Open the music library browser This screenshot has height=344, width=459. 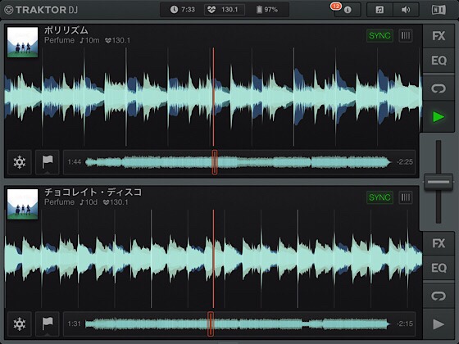[379, 10]
